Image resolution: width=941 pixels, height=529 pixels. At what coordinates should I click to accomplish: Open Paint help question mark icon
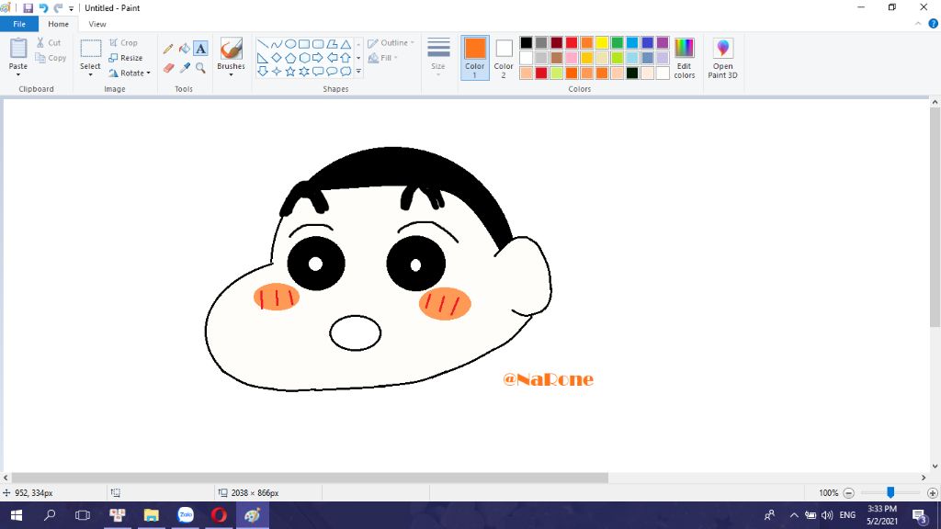point(934,23)
